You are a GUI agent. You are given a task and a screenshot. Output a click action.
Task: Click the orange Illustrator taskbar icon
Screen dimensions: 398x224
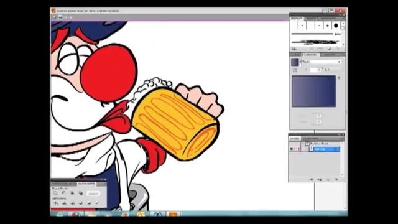[173, 214]
